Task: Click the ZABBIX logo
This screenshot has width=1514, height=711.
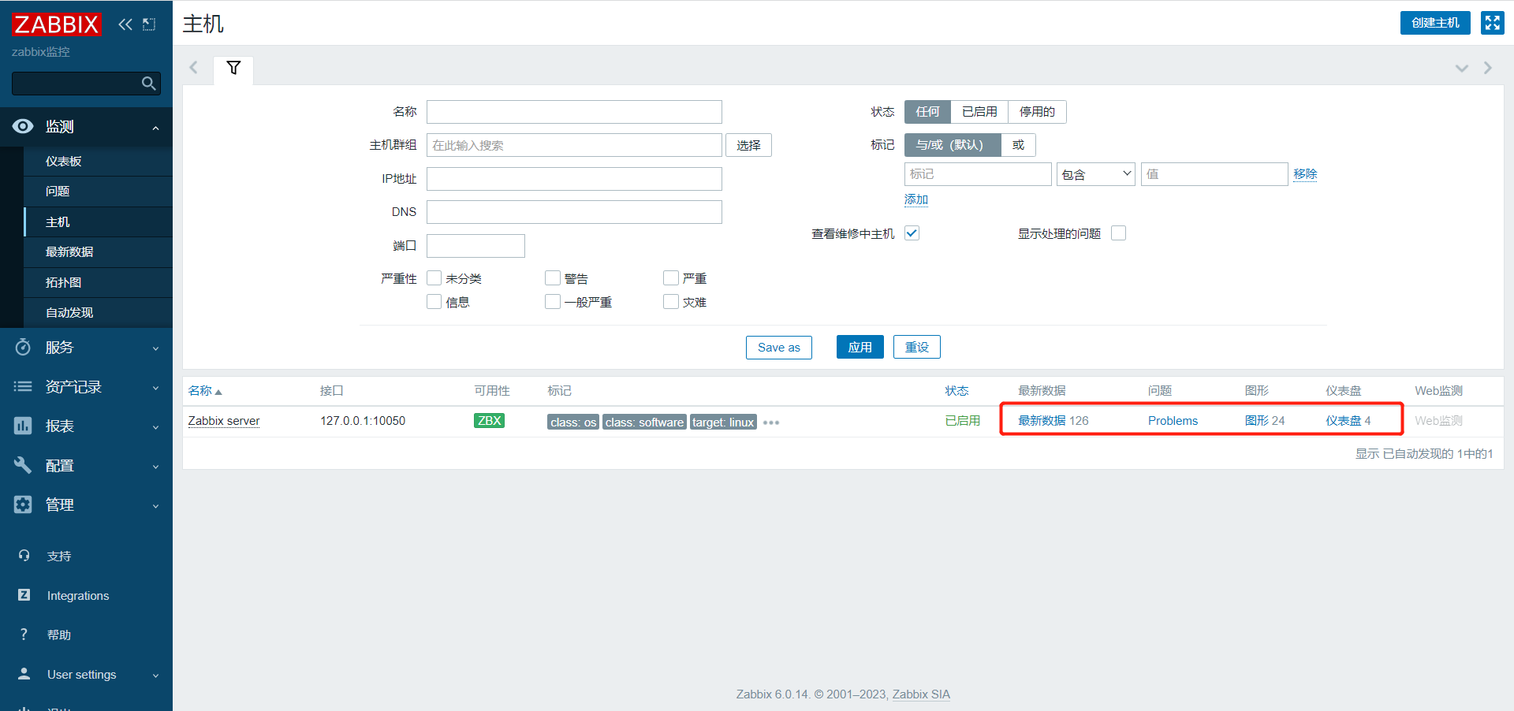Action: pyautogui.click(x=57, y=24)
